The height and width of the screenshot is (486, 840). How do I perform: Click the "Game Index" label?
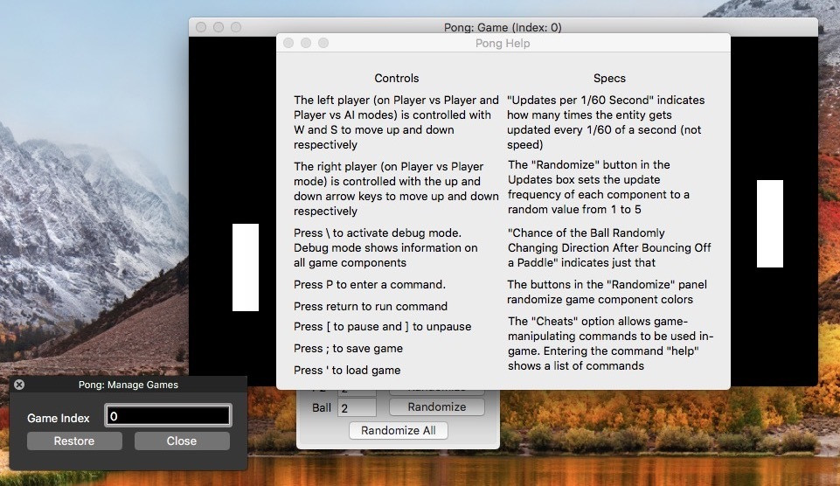(x=59, y=418)
